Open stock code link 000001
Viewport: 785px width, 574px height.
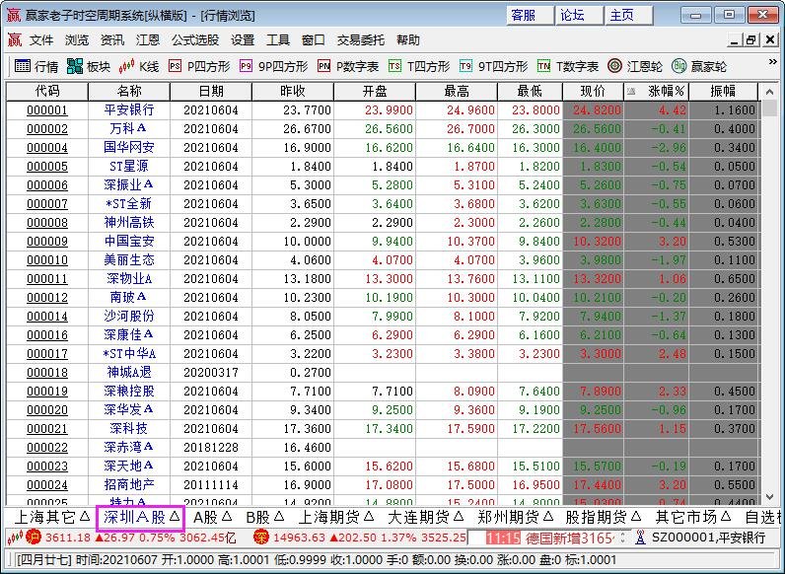47,110
